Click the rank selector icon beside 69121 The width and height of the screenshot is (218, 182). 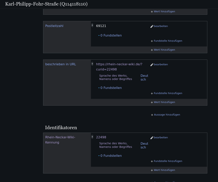point(92,25)
